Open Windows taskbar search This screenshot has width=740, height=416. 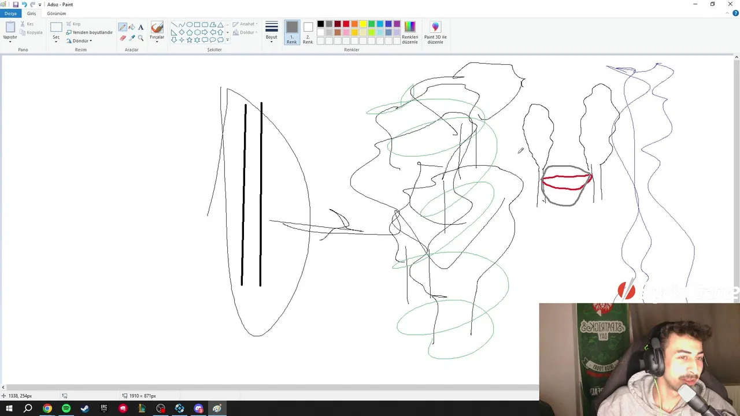28,408
